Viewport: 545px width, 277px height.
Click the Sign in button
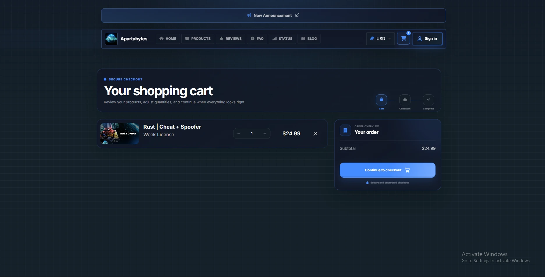coord(427,39)
